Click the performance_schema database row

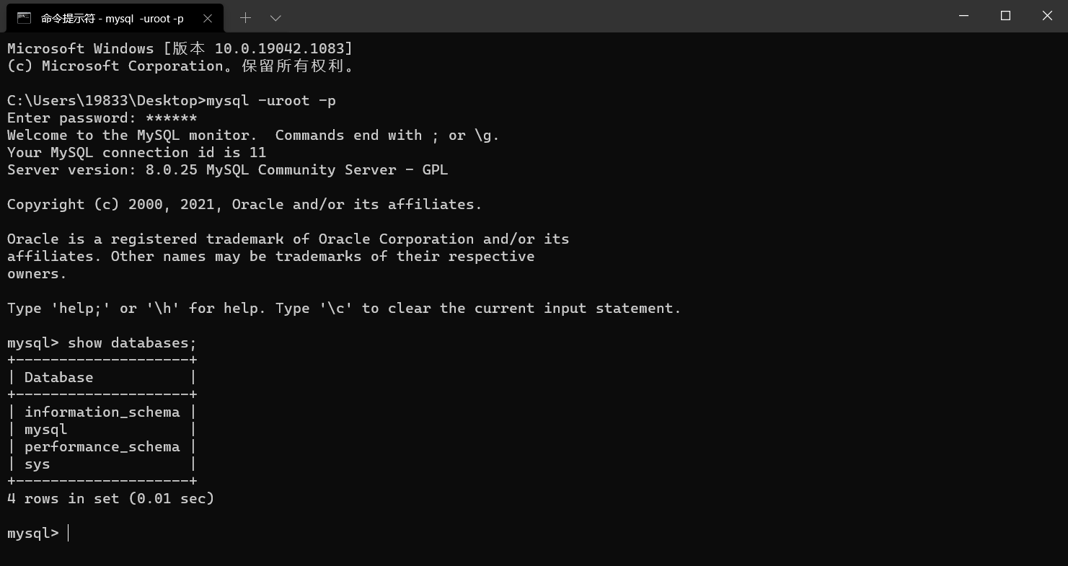[x=102, y=447]
